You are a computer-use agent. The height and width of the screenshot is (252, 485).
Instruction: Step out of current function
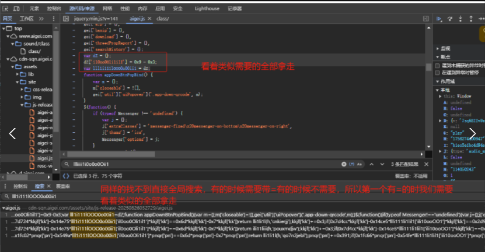[471, 19]
